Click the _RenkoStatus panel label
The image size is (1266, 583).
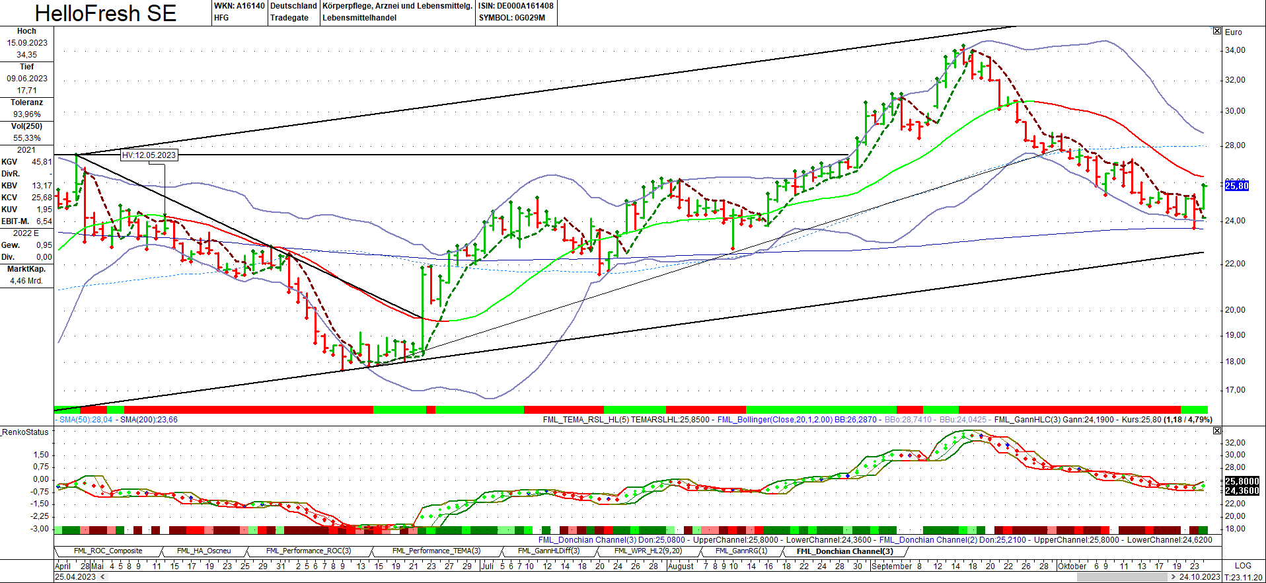(25, 432)
